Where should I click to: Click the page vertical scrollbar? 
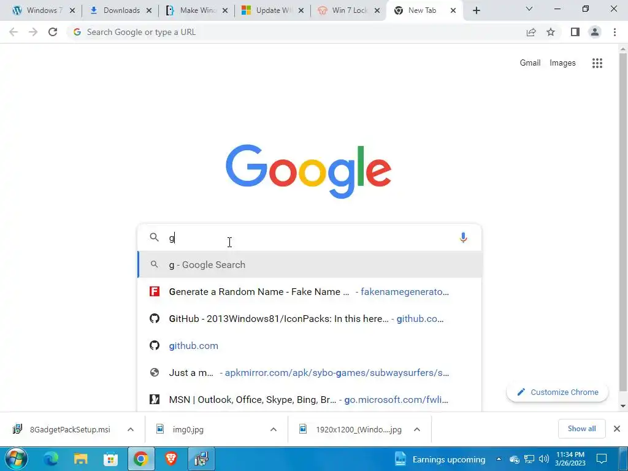[x=623, y=221]
